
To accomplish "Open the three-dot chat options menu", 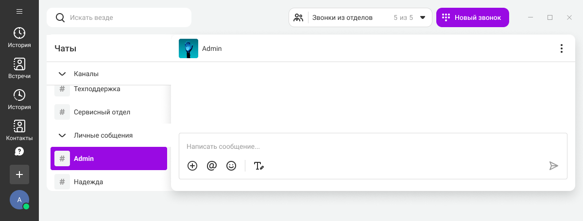I will tap(561, 48).
